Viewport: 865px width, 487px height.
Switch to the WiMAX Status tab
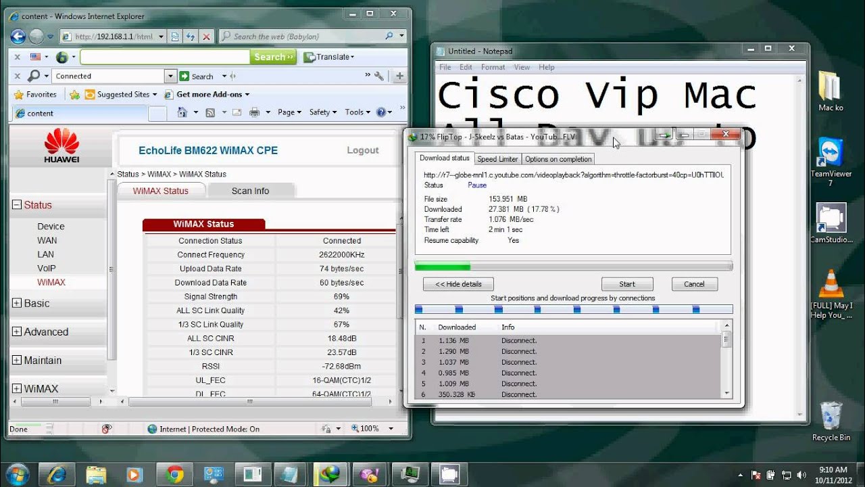click(161, 191)
